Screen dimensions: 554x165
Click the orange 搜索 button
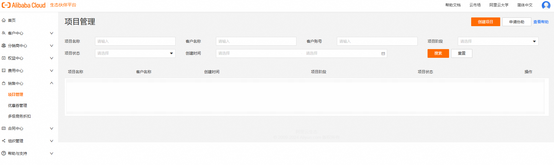pos(438,53)
